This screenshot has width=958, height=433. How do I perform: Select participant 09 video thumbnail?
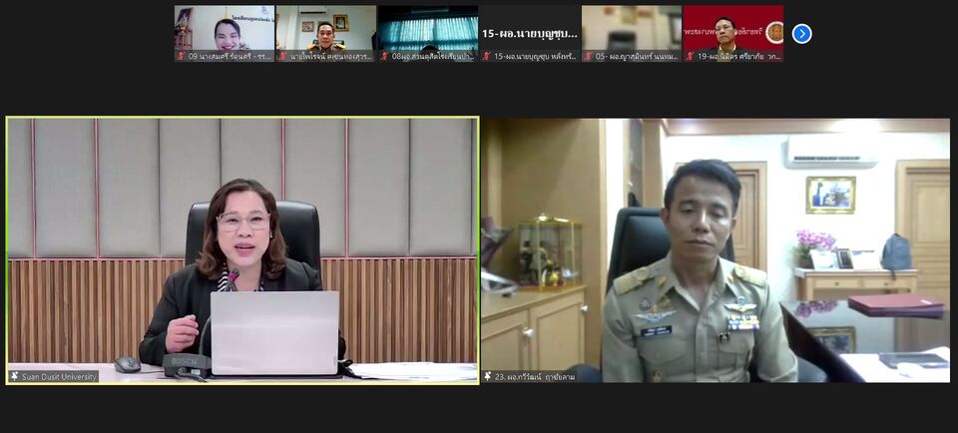pyautogui.click(x=225, y=28)
